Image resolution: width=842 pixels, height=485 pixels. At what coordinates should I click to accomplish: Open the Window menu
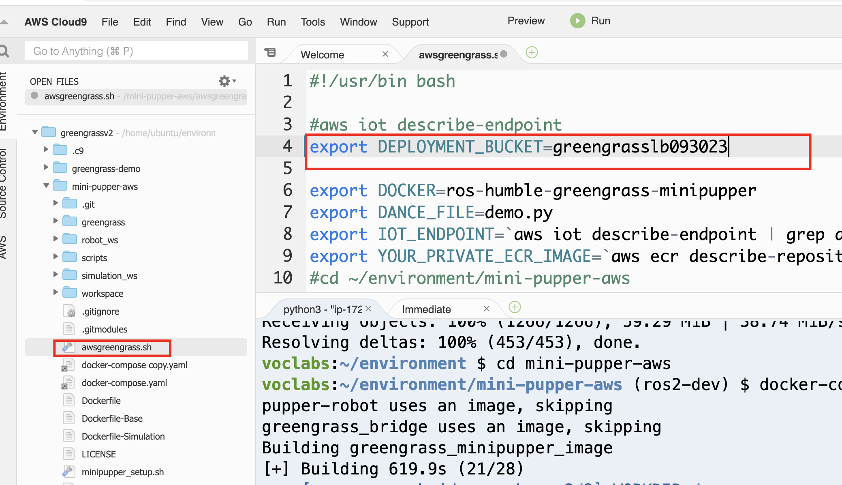tap(358, 22)
